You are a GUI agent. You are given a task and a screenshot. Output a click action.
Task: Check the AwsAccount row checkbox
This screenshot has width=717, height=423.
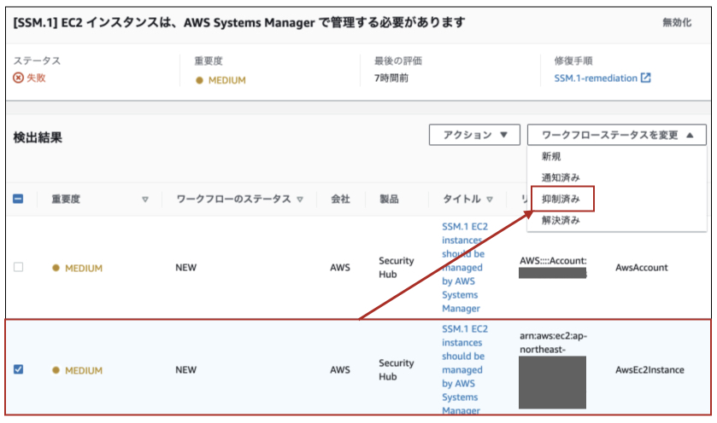click(x=18, y=266)
